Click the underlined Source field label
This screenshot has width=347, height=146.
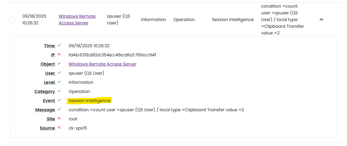47,128
